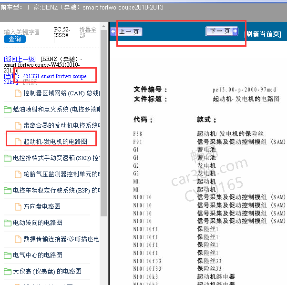Click document icon beside 方向盘电路图

click(18, 207)
